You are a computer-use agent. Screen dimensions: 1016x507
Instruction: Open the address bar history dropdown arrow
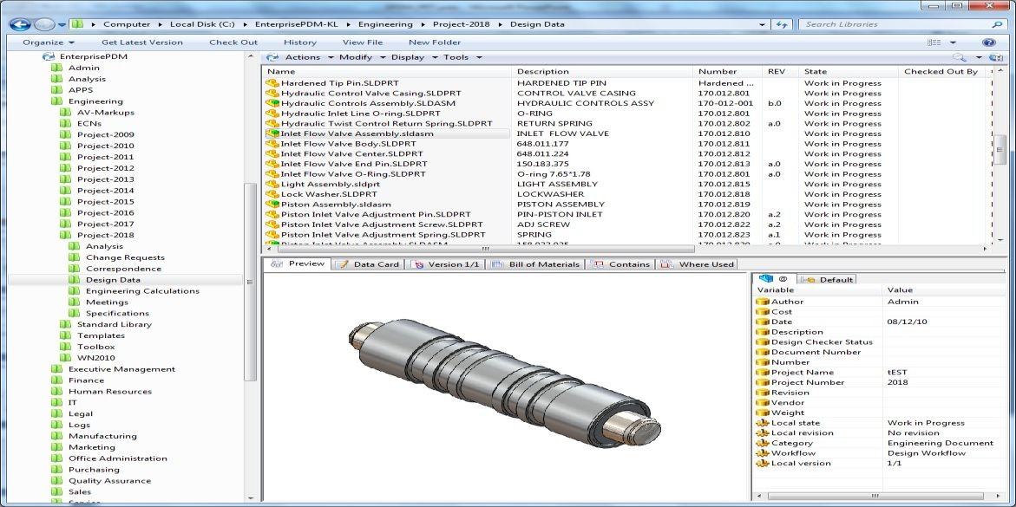tap(763, 24)
